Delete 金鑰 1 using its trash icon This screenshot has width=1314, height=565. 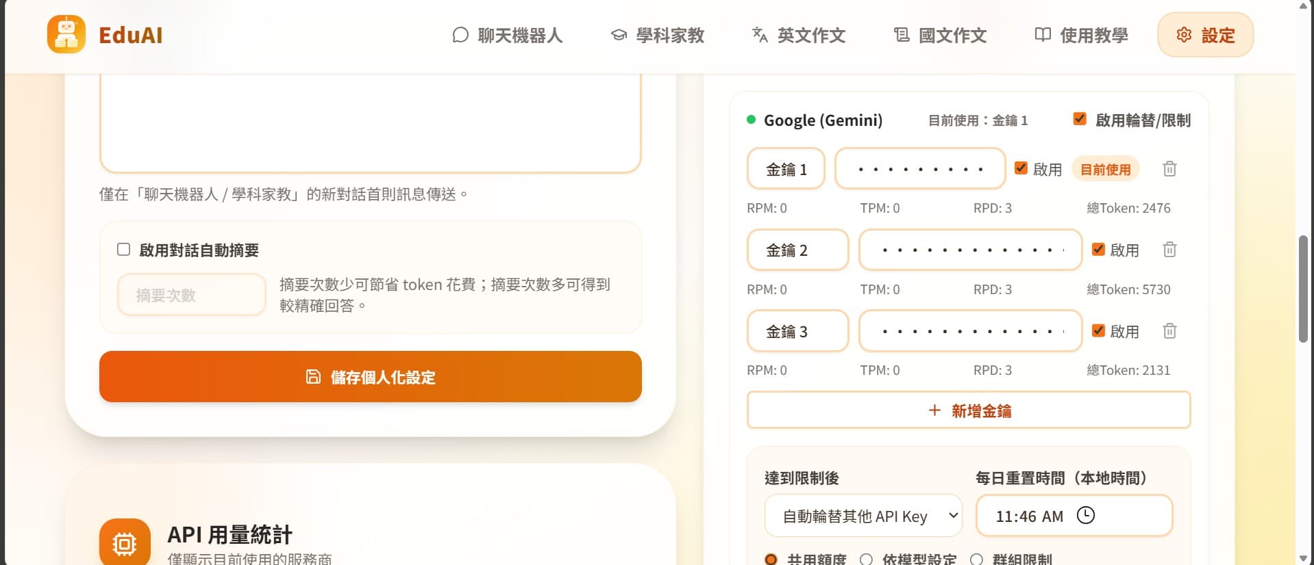[1169, 169]
